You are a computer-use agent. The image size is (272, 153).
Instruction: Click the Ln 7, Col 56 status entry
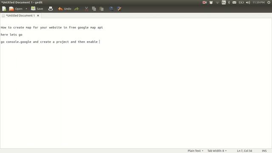(245, 151)
